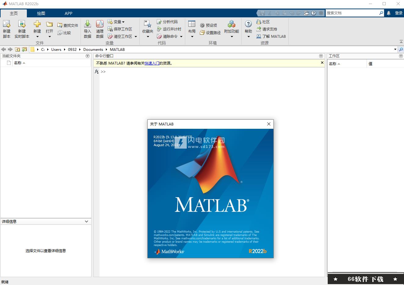Open the 布局 layout icon
The height and width of the screenshot is (285, 404).
(x=192, y=24)
